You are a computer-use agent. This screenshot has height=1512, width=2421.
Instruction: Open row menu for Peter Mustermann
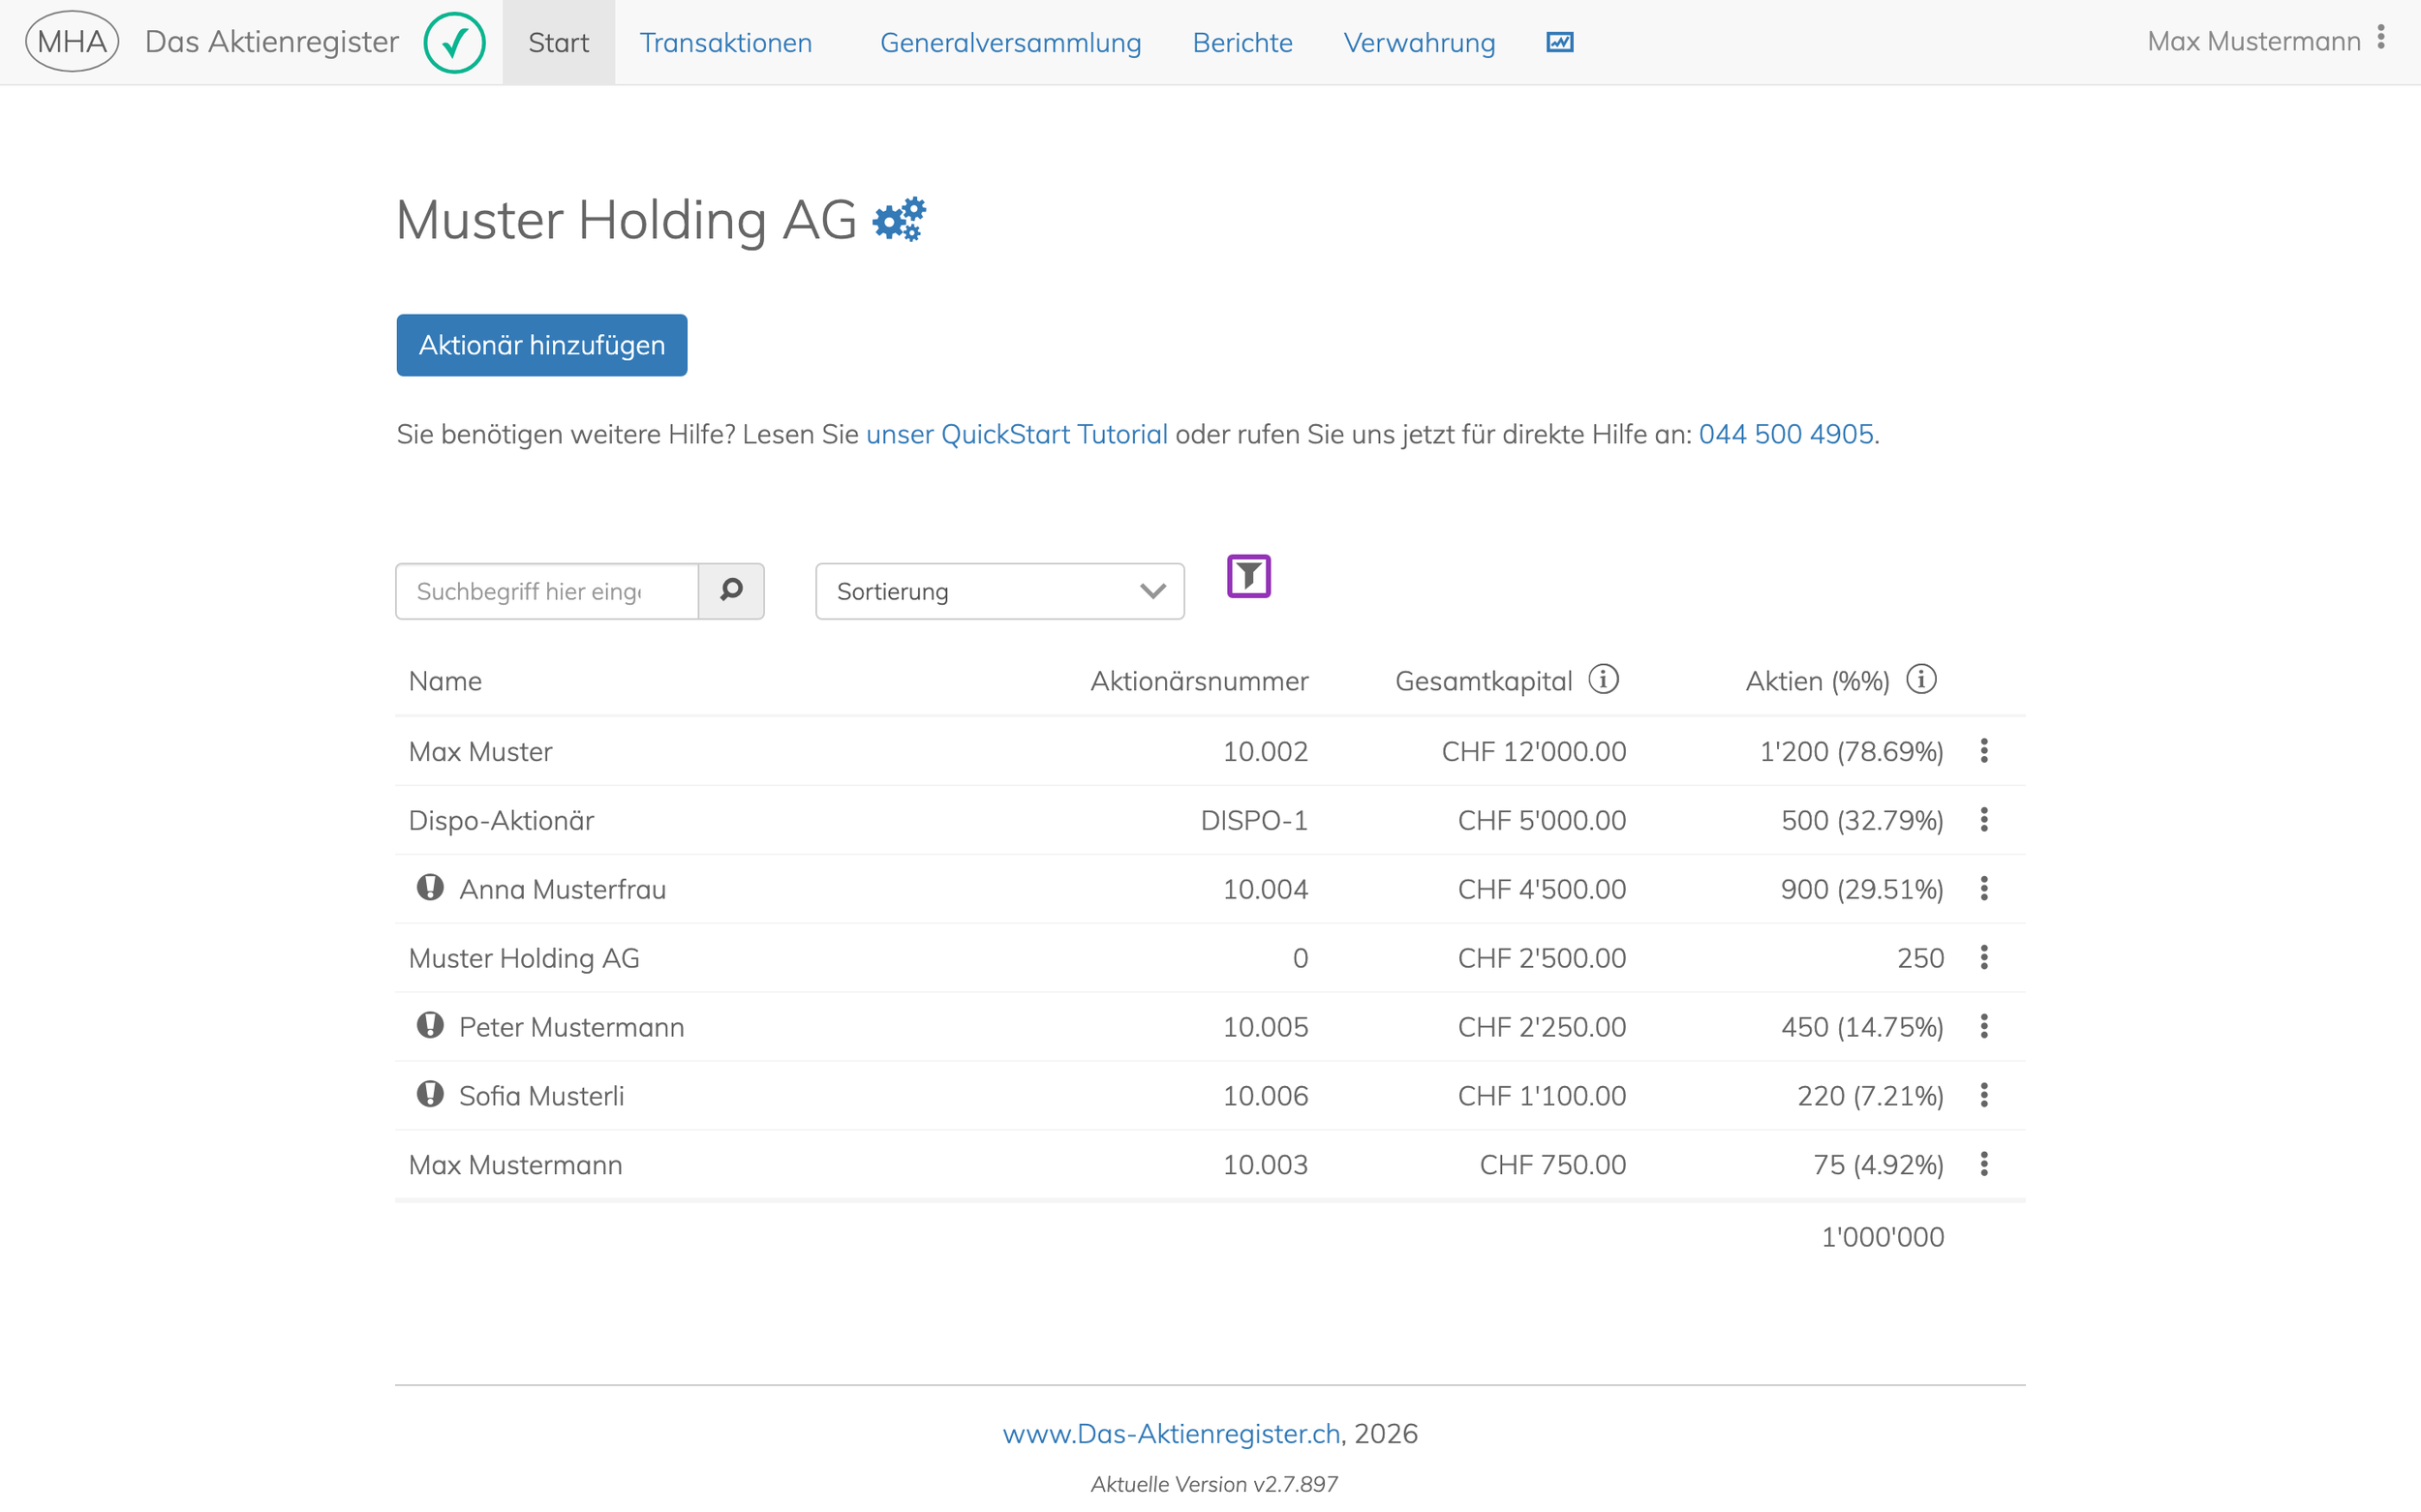tap(1984, 1027)
